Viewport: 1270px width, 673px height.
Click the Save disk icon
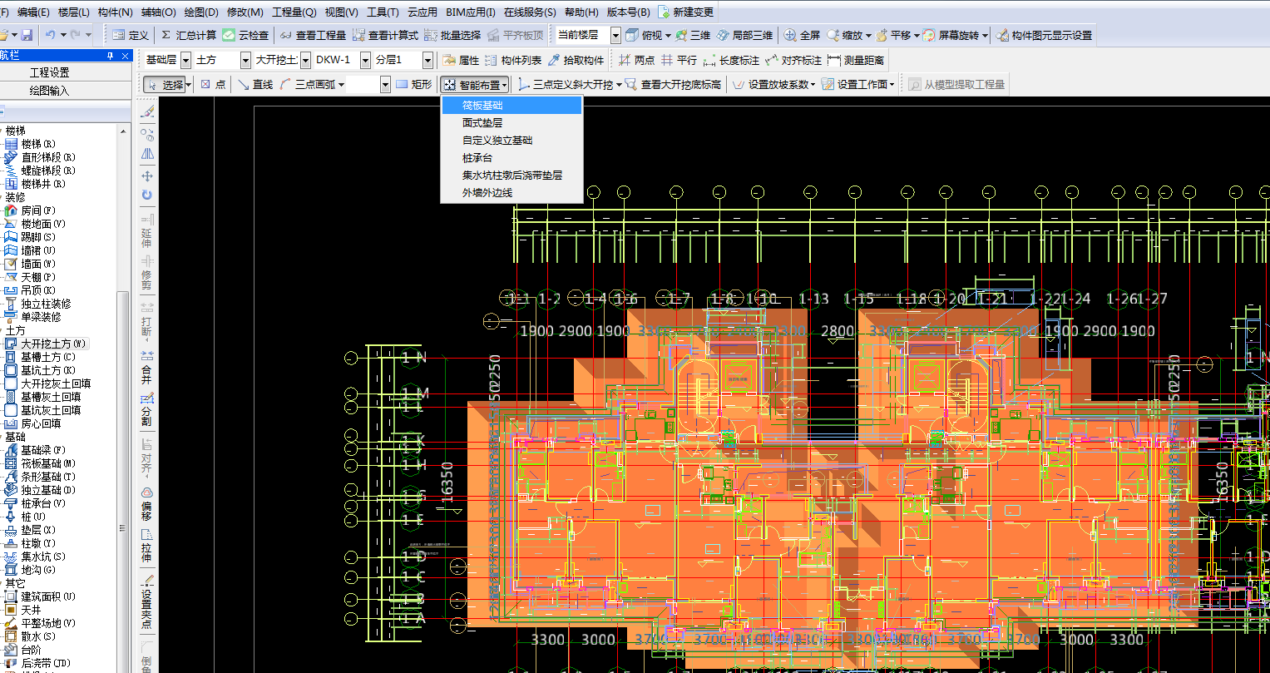(27, 35)
